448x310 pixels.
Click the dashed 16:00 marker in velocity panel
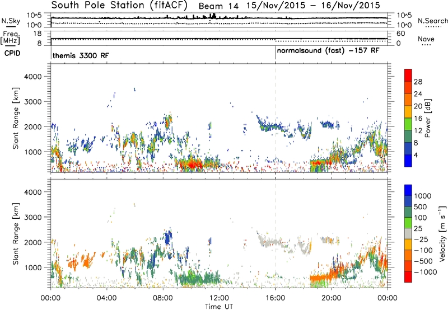point(276,233)
